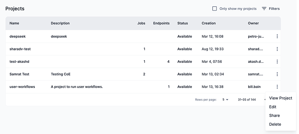Open the three-dot menu for Samrat Test
The image size is (299, 134).
[277, 74]
